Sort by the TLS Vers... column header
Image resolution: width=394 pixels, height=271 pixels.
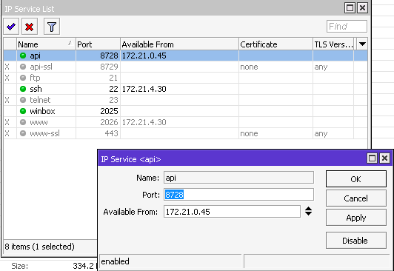[x=333, y=44]
